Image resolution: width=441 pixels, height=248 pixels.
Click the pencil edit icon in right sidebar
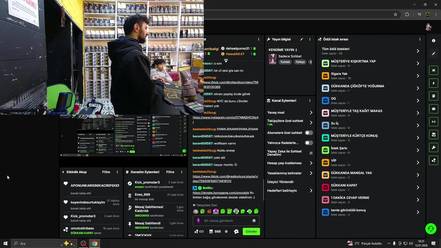[x=433, y=53]
